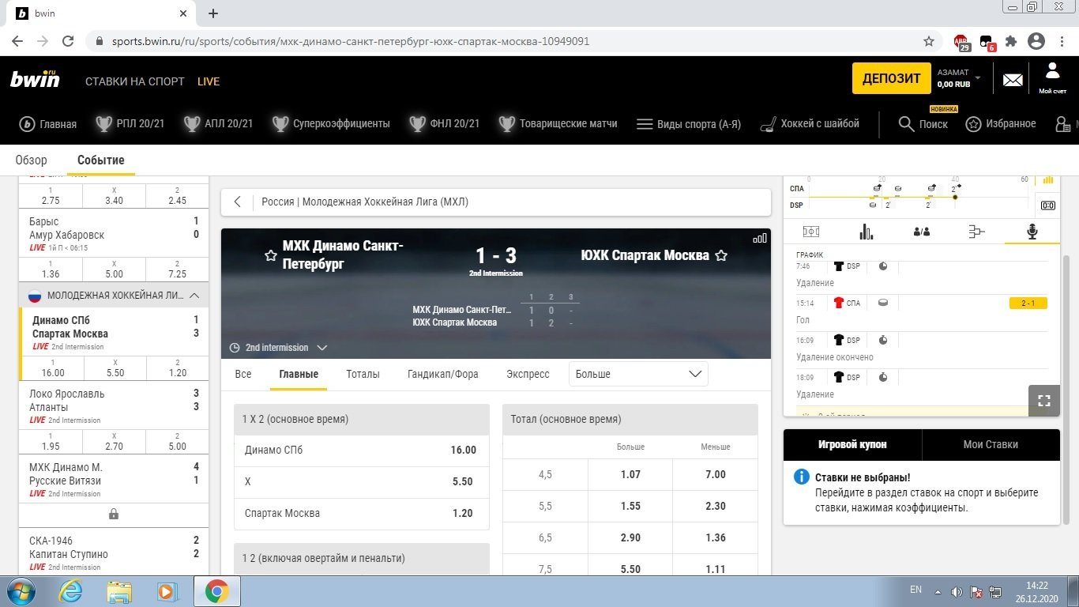Favorite МХК Динамо Санкт-Петербург with star

point(271,255)
